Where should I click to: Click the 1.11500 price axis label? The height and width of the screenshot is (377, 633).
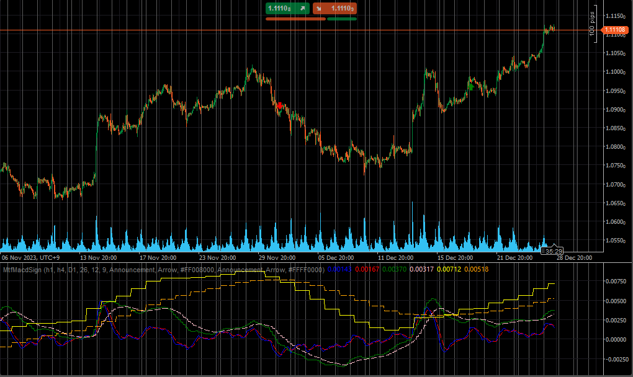point(616,16)
